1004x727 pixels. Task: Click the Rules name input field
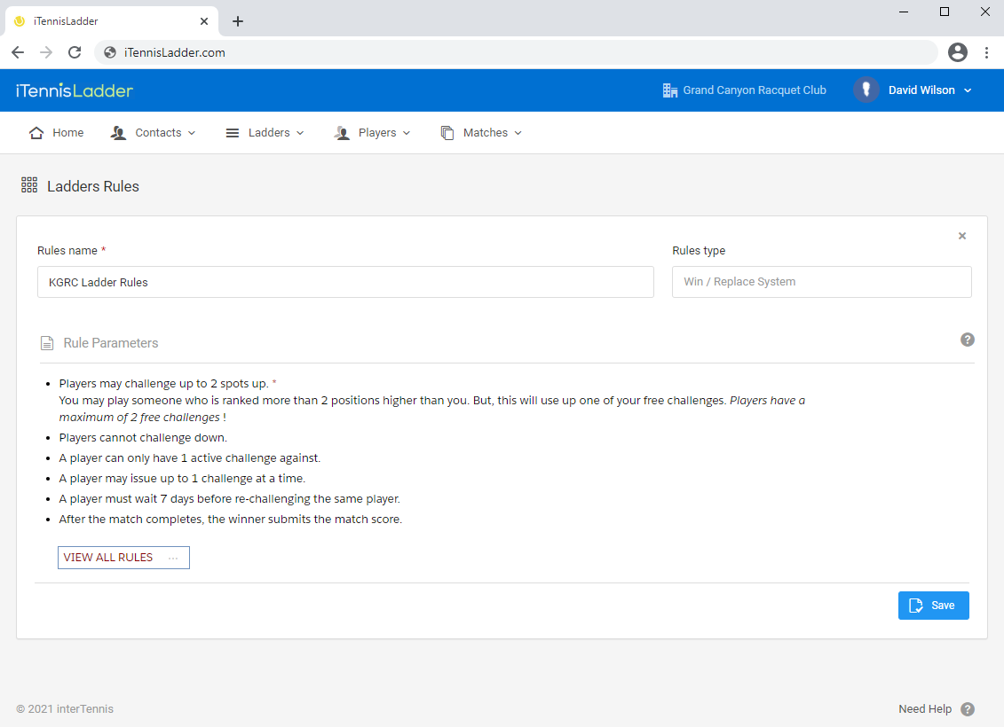(x=345, y=282)
